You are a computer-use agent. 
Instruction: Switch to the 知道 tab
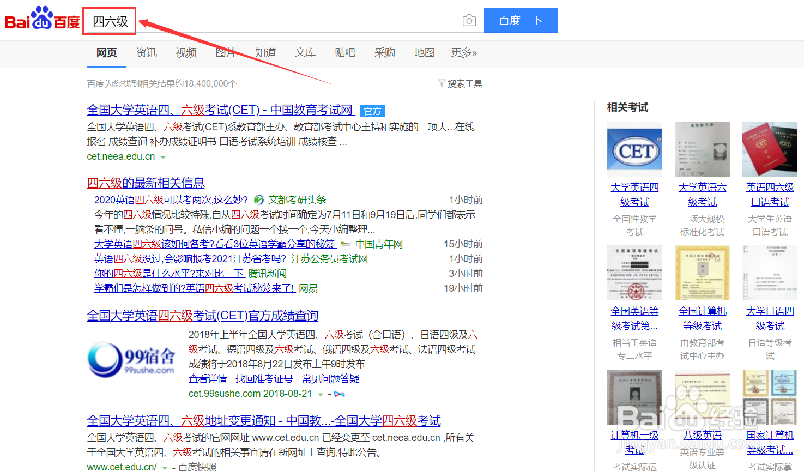pos(265,52)
